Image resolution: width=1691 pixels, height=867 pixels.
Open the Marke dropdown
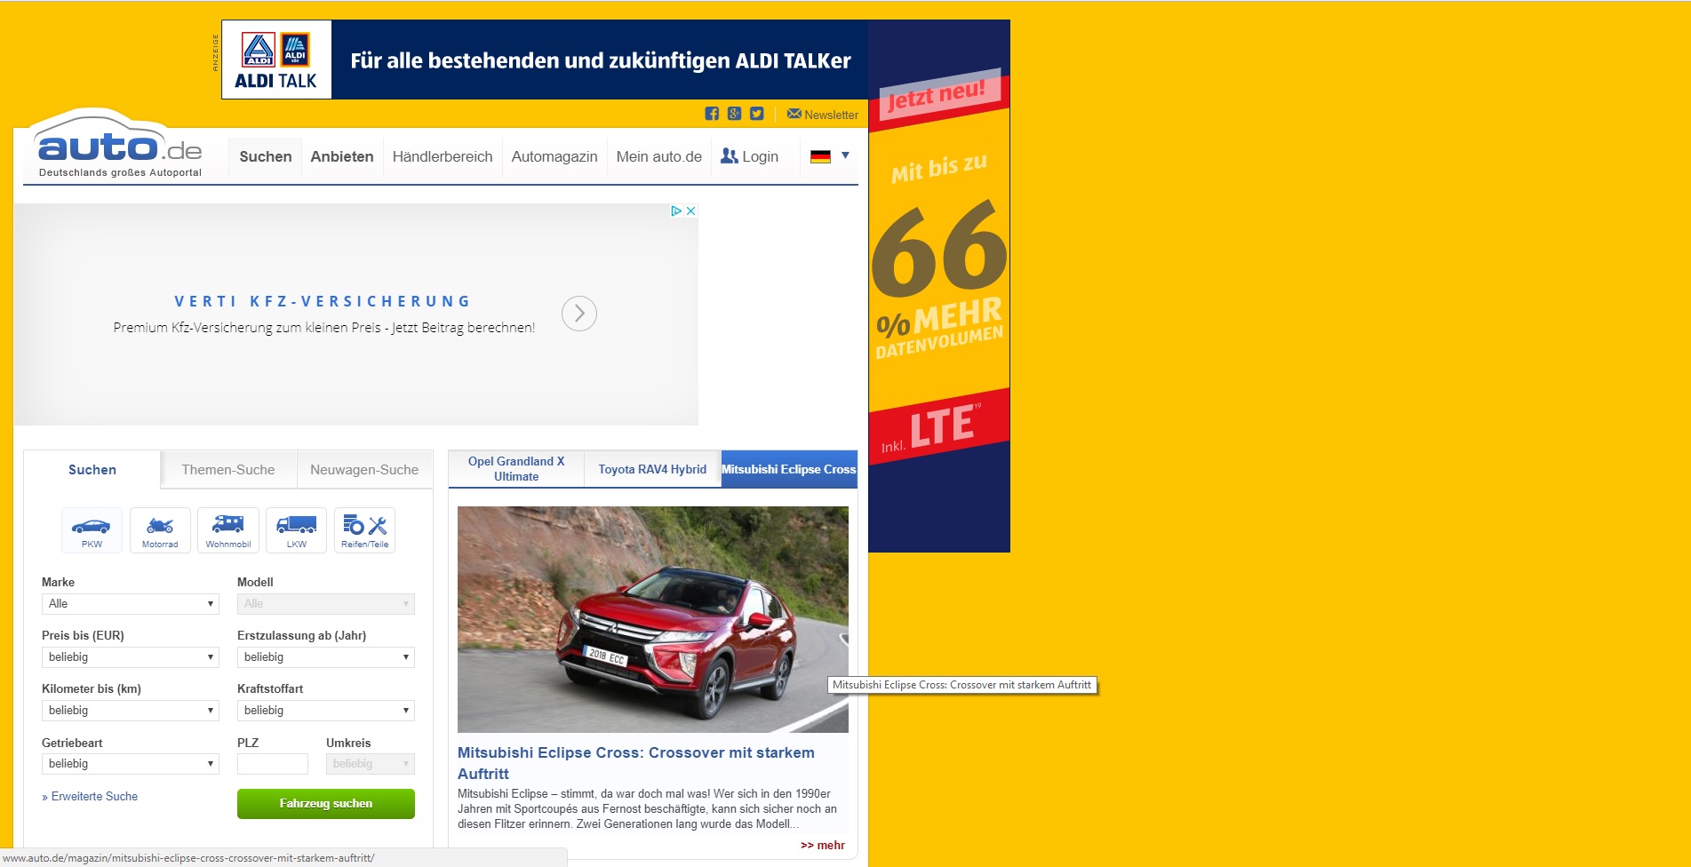[131, 604]
